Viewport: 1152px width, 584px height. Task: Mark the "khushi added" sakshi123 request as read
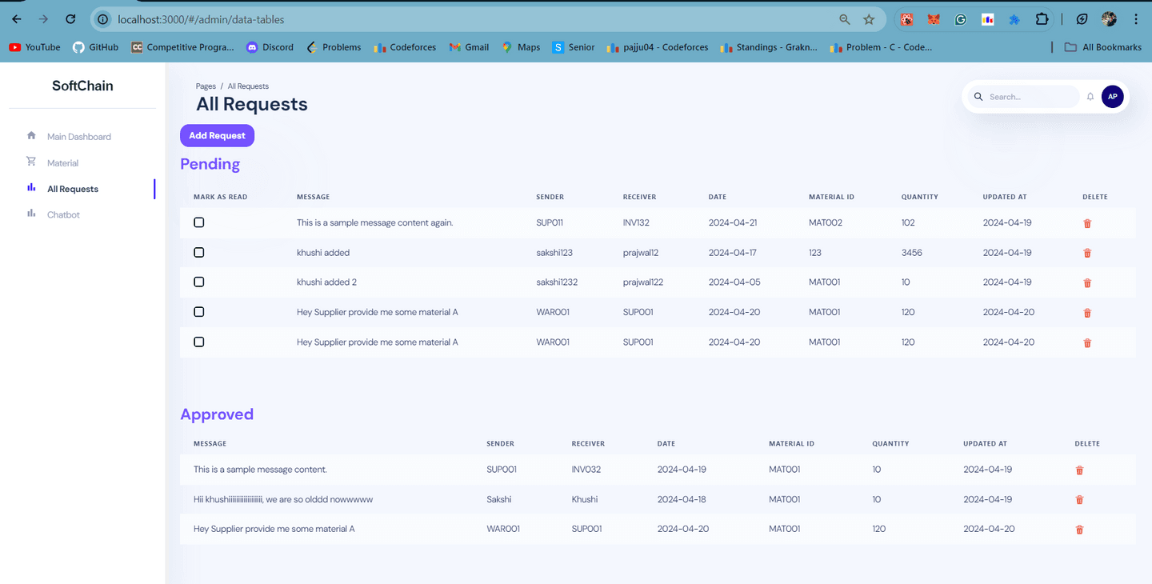point(199,252)
